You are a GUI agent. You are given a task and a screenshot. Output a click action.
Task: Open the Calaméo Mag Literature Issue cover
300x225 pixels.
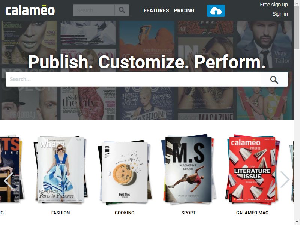[x=252, y=170]
